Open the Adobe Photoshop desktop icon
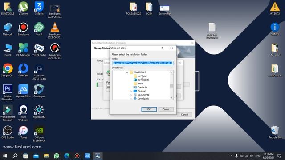The width and height of the screenshot is (285, 160). 8,92
